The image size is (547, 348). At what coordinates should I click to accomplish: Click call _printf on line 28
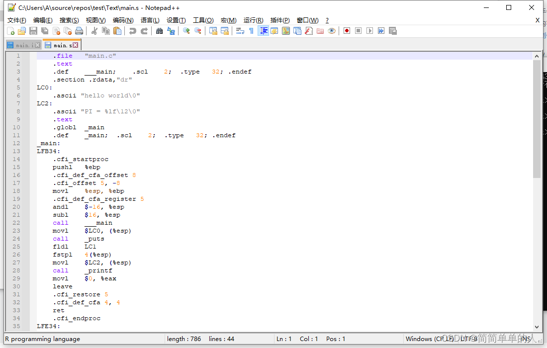click(83, 270)
